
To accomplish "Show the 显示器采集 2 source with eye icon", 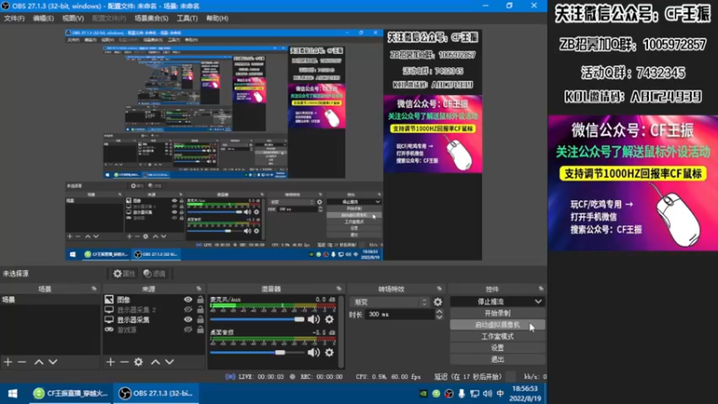I will tap(188, 310).
